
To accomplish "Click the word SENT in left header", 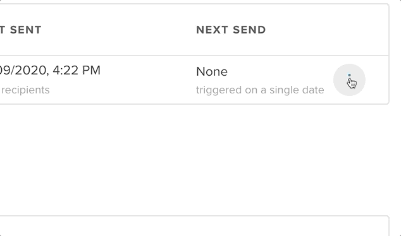I will 25,30.
